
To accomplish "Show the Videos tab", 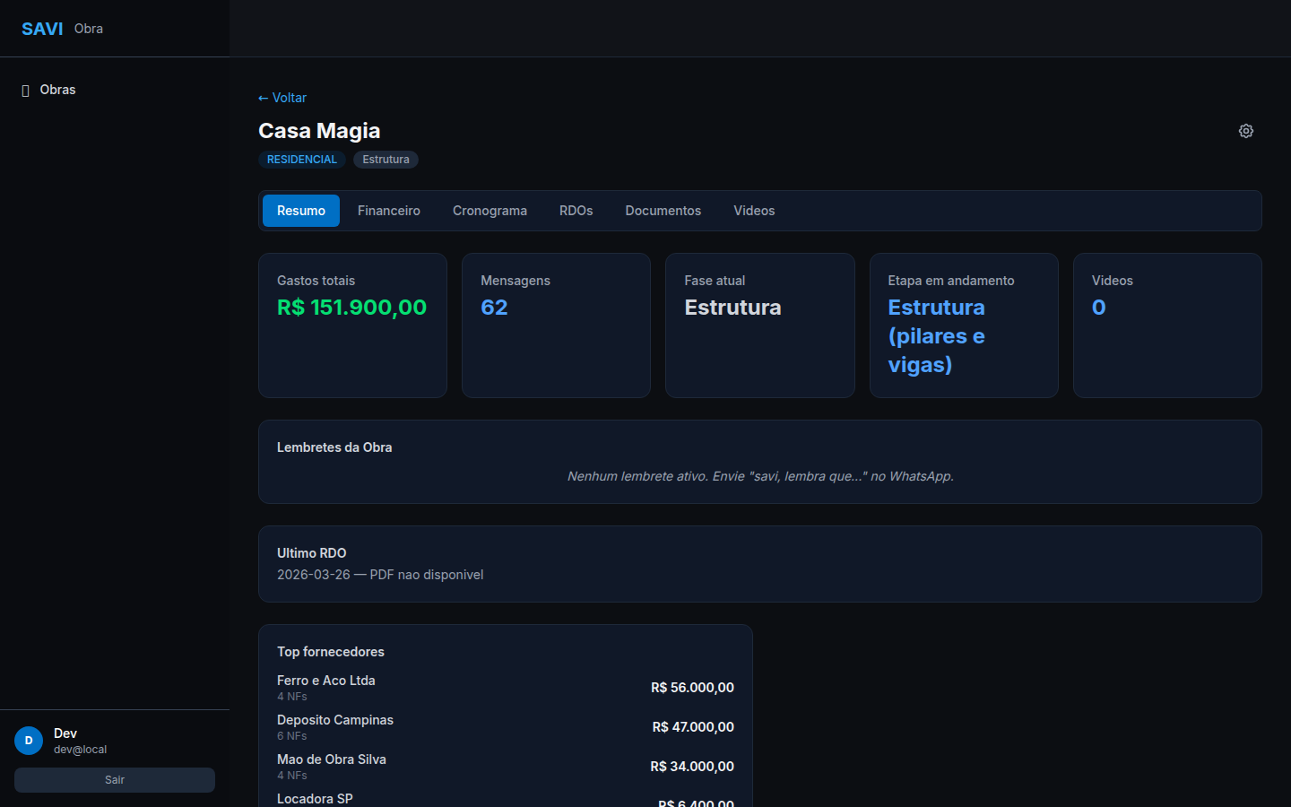I will click(753, 211).
